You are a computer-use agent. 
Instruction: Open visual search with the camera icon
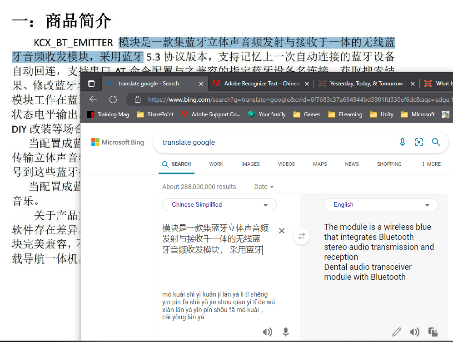pos(418,142)
